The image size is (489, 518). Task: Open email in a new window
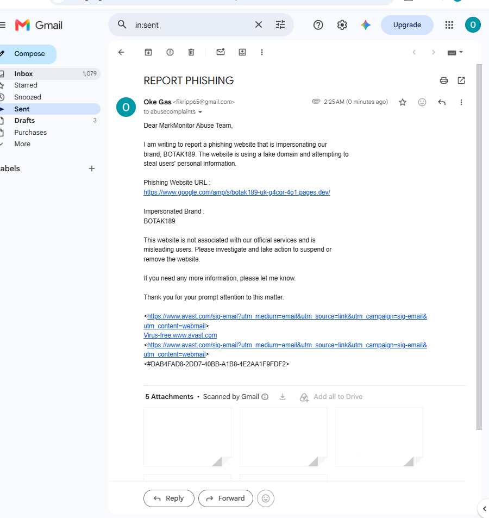point(461,80)
